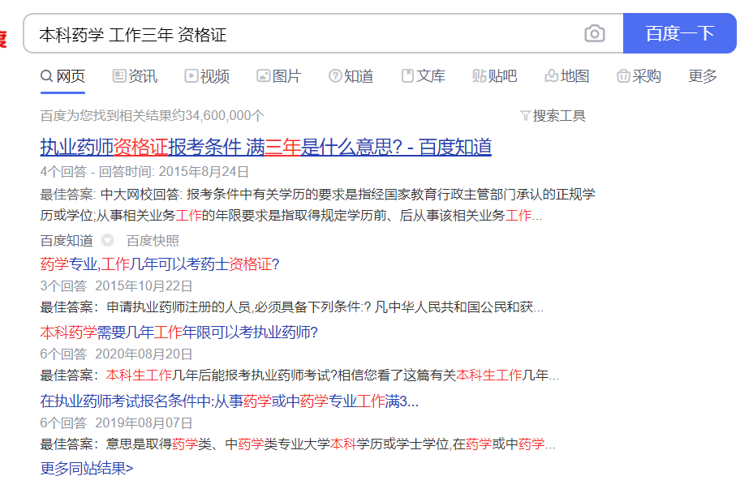Click the funnel icon beside 搜索工具
Screen dimensions: 753x489
tap(525, 116)
